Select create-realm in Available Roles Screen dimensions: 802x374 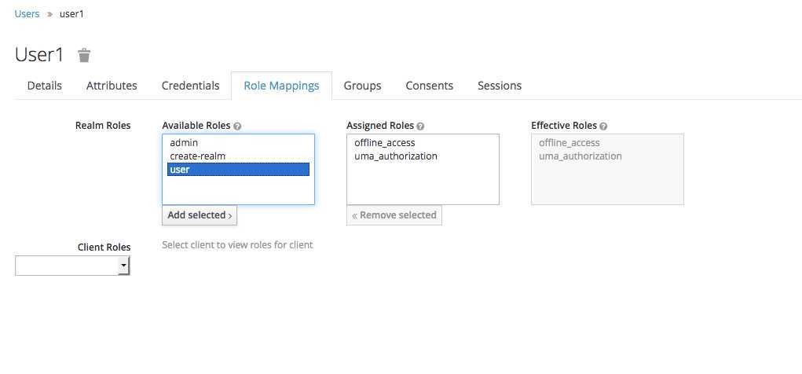point(197,156)
